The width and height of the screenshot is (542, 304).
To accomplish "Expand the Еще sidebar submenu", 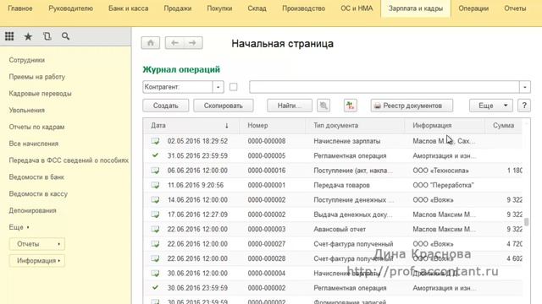I will click(19, 227).
